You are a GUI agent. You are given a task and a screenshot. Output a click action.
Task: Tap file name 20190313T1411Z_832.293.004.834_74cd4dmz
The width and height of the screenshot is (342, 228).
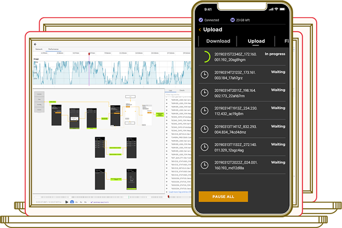[x=236, y=129]
